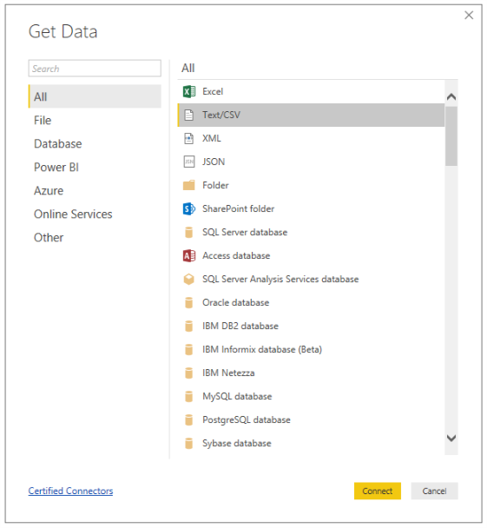Select SQL Server database label
This screenshot has height=528, width=487.
(x=245, y=233)
